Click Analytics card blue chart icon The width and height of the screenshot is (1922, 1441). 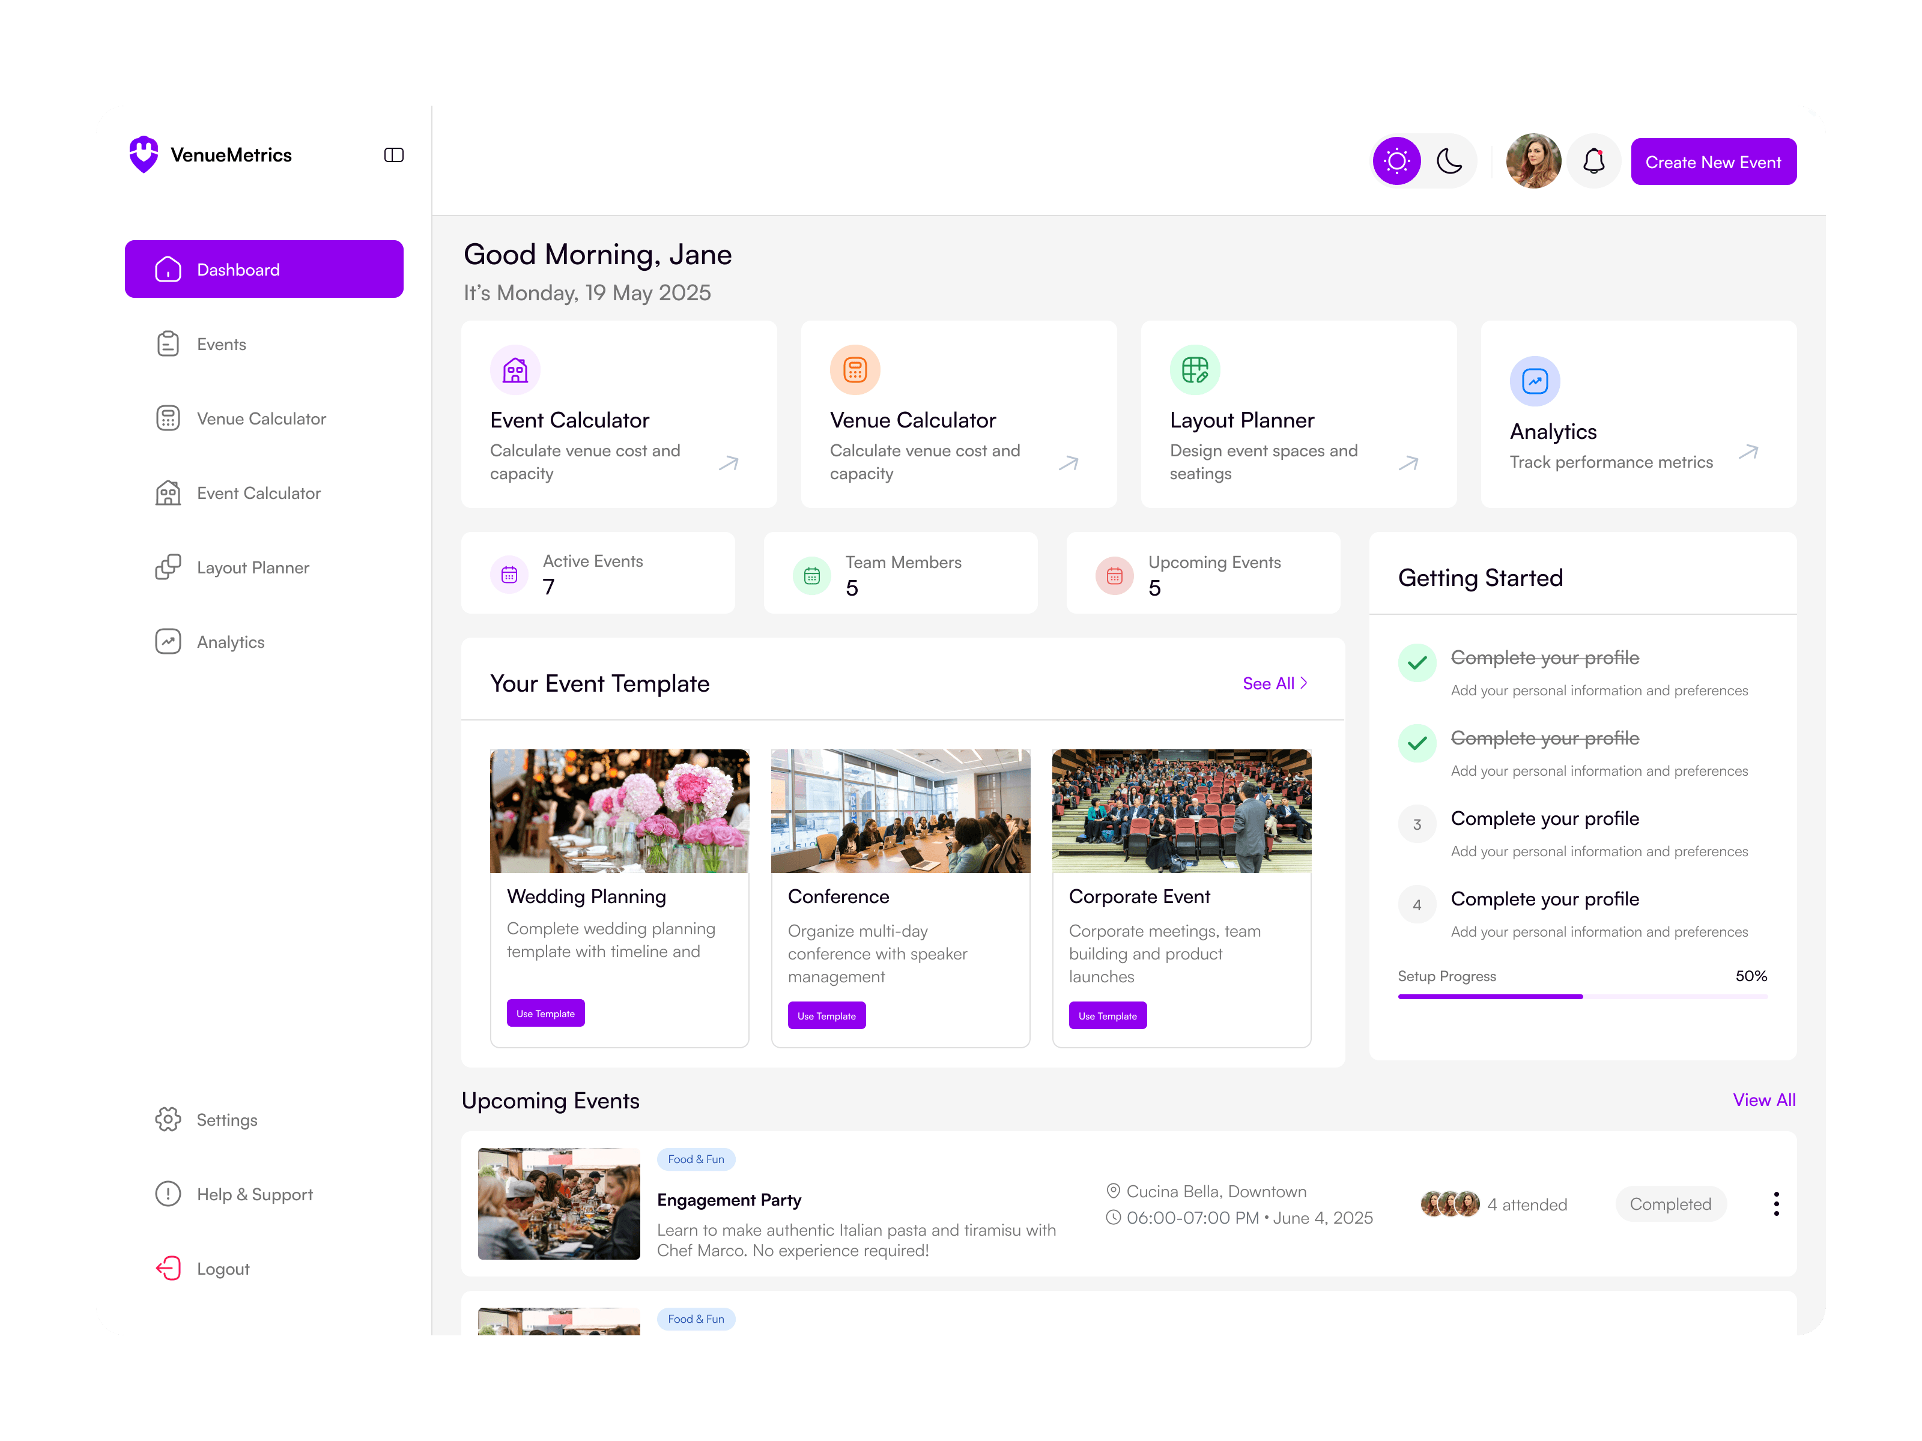[1535, 381]
